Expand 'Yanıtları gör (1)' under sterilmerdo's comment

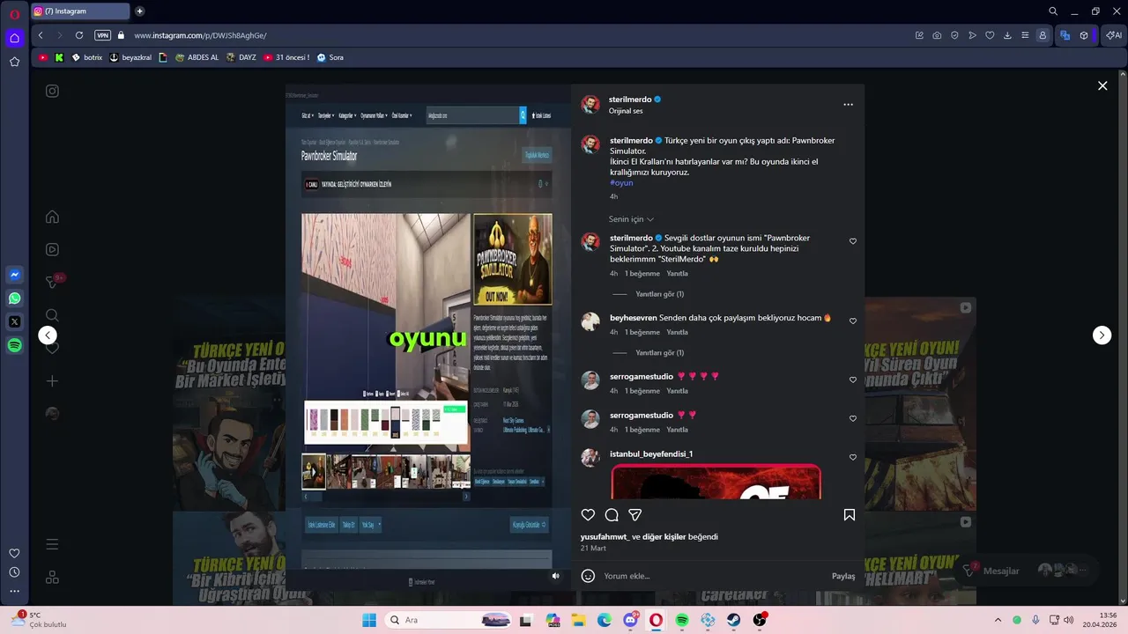(x=659, y=294)
